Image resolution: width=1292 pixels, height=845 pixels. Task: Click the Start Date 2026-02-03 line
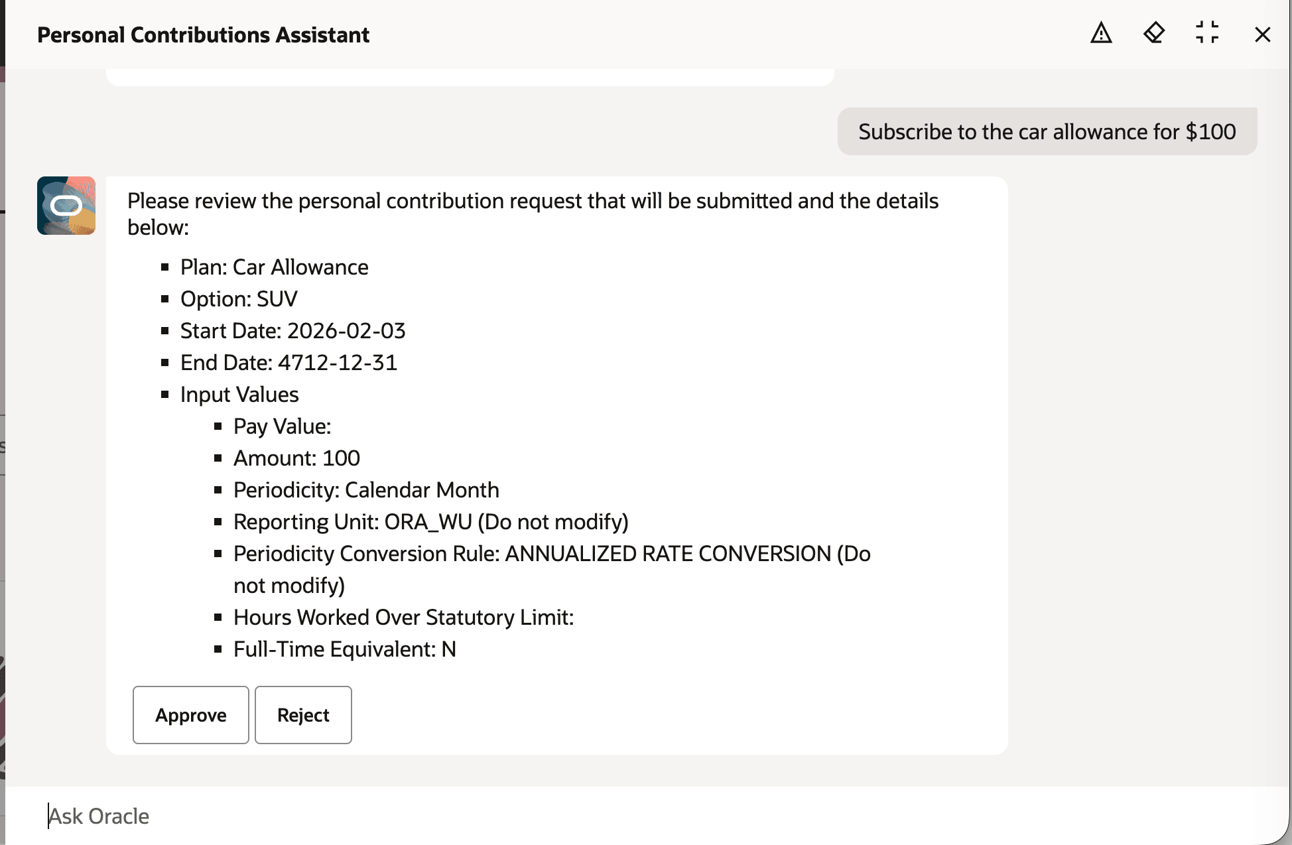click(x=292, y=331)
